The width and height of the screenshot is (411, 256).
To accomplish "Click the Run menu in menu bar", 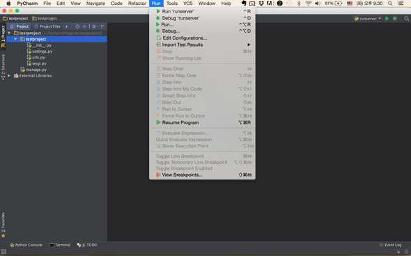I will click(156, 3).
